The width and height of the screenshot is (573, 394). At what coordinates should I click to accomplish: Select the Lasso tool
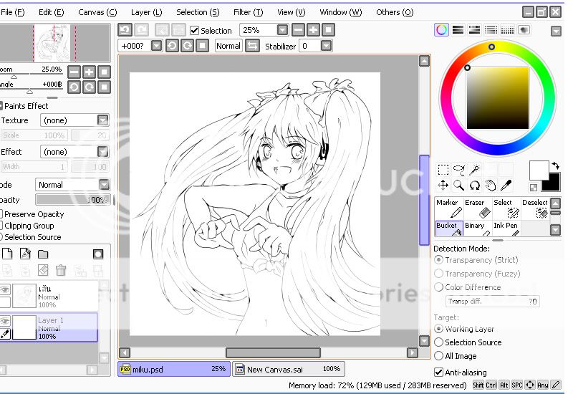point(458,170)
